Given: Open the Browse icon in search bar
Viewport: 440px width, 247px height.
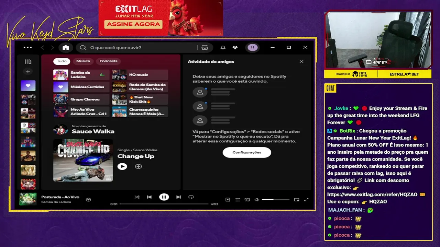Looking at the screenshot, I should tap(205, 48).
